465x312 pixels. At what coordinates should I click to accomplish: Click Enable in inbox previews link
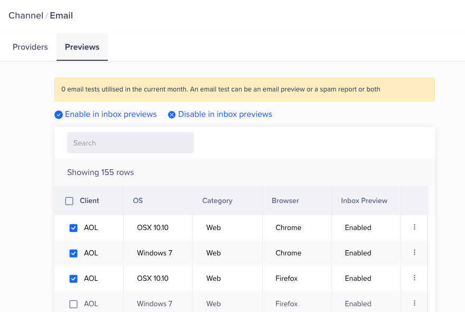pyautogui.click(x=110, y=114)
